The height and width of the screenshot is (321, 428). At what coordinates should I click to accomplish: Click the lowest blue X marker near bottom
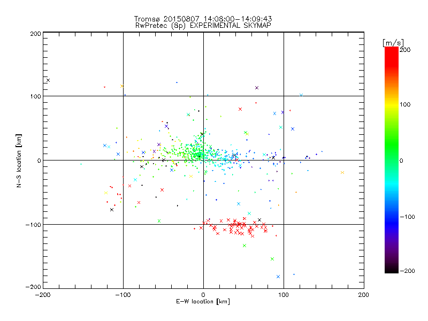click(278, 277)
